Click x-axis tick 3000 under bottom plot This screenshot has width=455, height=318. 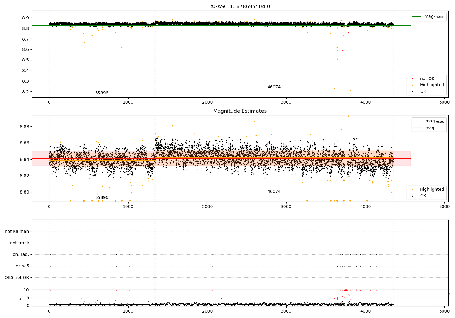tap(286, 311)
